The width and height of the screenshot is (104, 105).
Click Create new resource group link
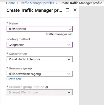pyautogui.click(x=14, y=79)
